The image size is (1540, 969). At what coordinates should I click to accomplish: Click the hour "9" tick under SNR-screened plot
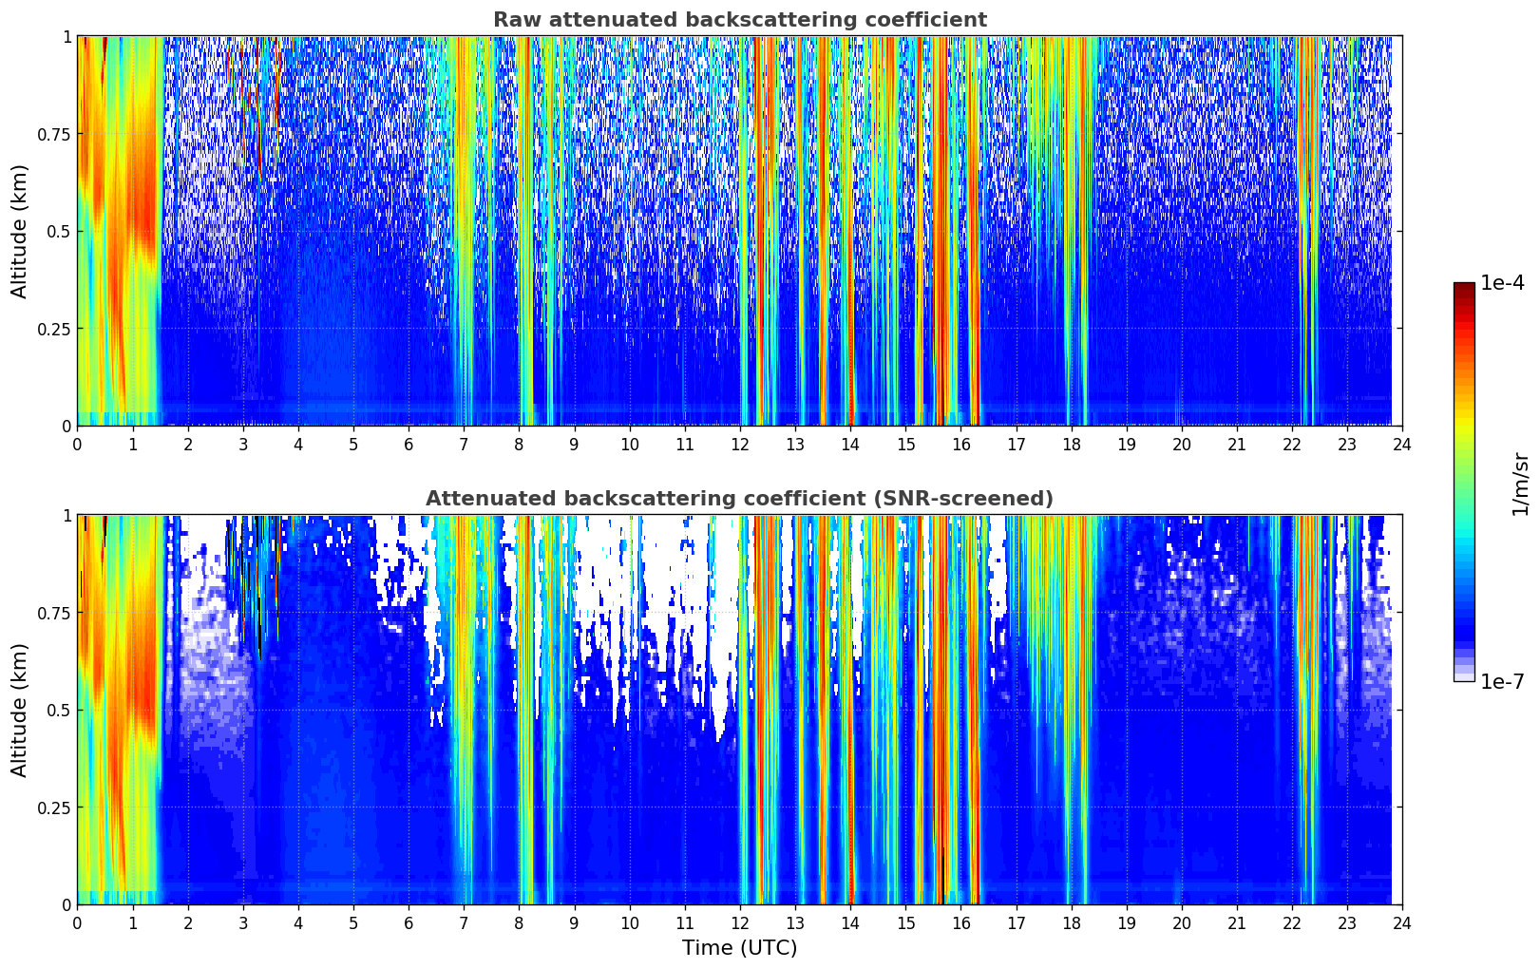click(574, 922)
